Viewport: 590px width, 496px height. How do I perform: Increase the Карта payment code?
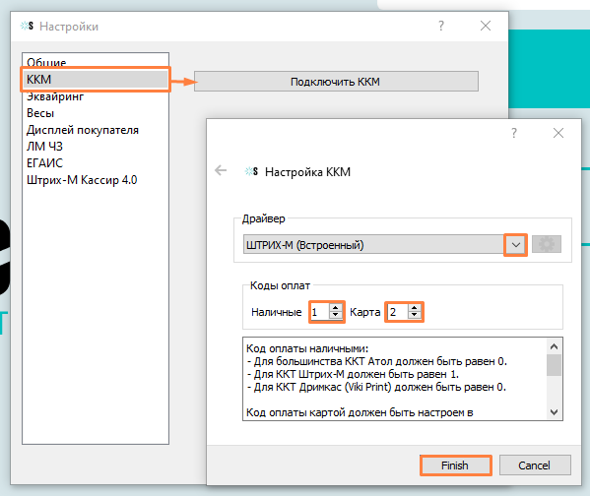[415, 308]
